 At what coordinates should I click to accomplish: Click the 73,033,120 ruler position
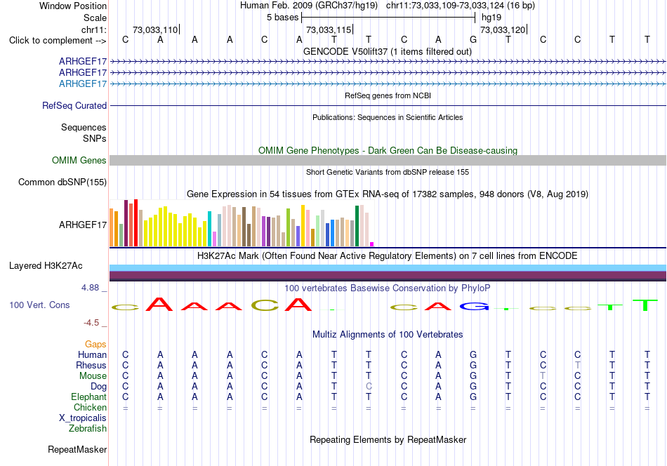[x=503, y=29]
